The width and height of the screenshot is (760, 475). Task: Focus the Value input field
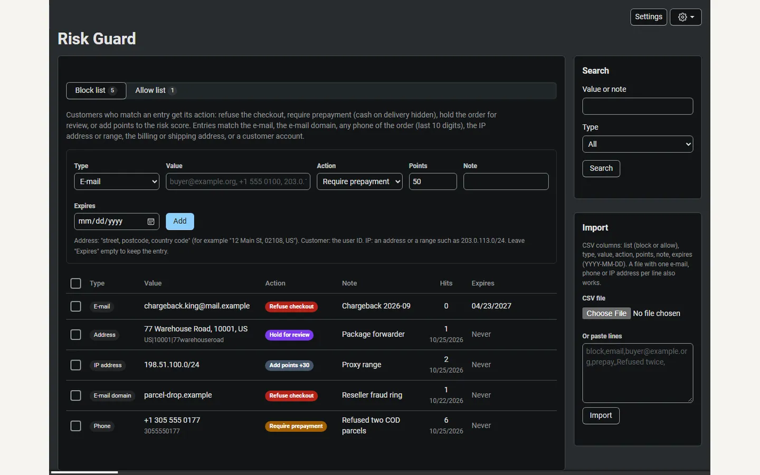(238, 182)
